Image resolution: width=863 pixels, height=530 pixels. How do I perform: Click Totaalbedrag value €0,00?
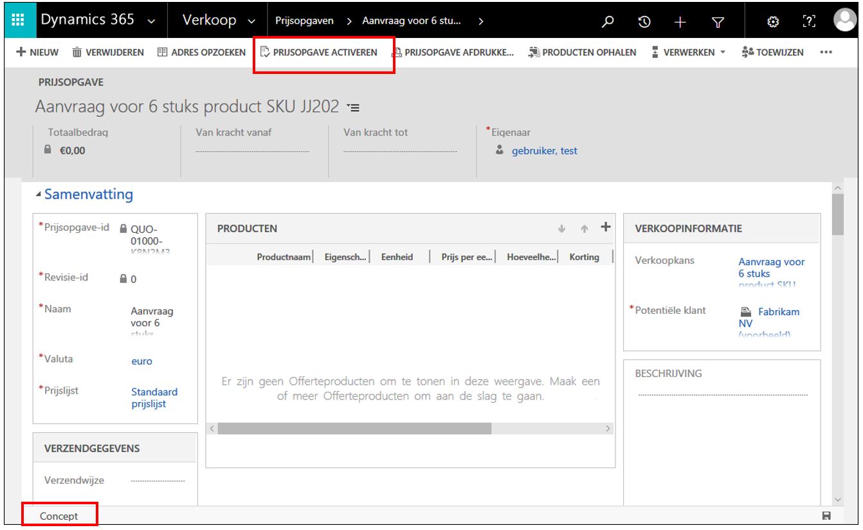coord(72,151)
